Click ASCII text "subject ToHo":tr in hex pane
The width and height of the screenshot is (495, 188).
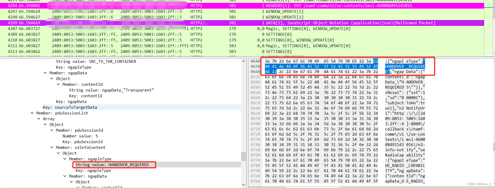click(405, 103)
